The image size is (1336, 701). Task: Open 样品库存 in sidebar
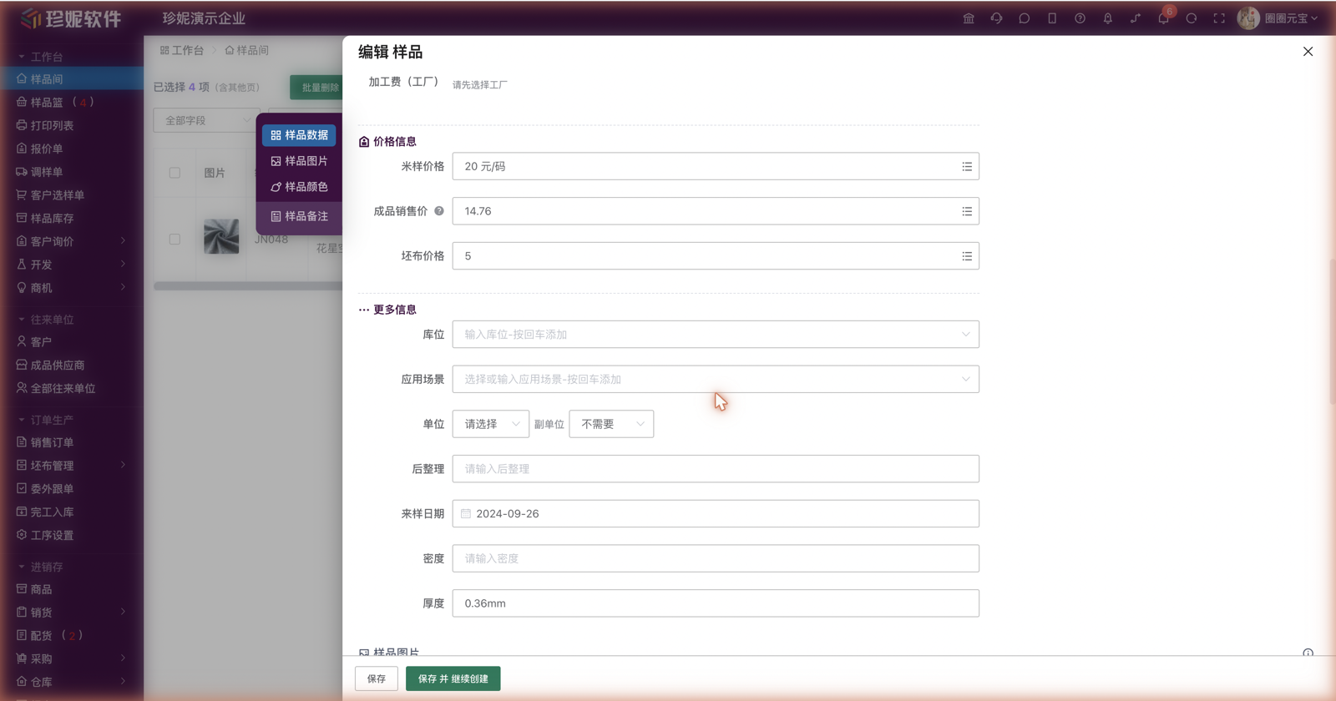coord(72,219)
